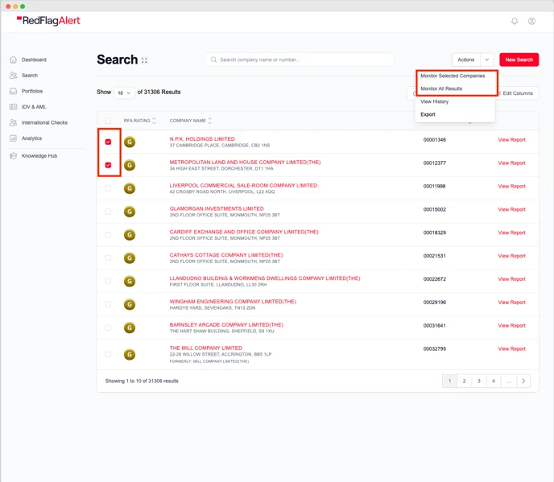Click the New Search button
Image resolution: width=554 pixels, height=482 pixels.
[x=519, y=60]
